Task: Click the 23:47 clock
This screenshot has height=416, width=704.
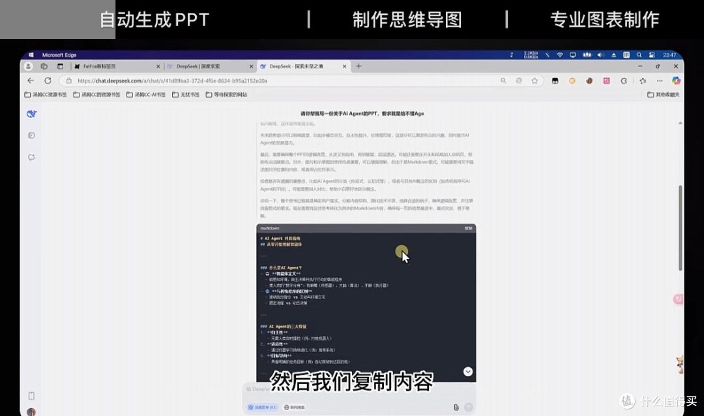Action: tap(669, 55)
